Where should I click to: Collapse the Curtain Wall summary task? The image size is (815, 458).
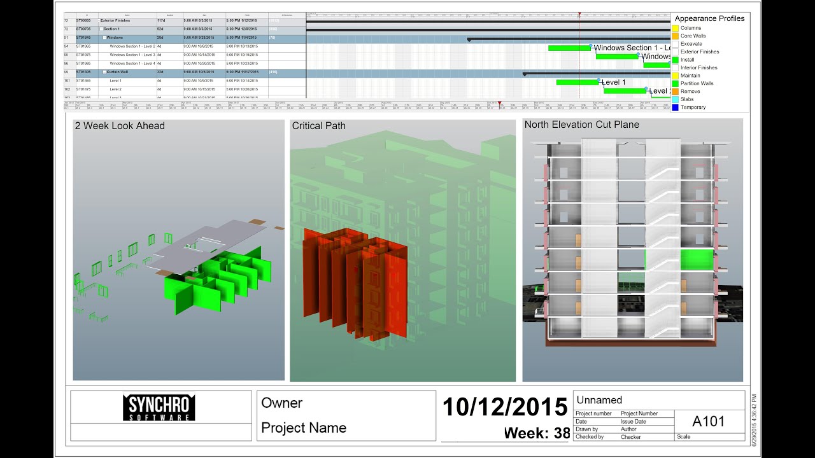point(104,72)
